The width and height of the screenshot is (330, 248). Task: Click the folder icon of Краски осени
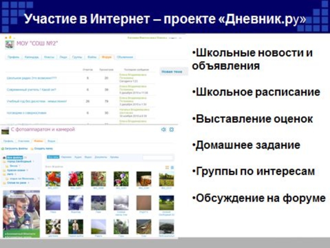coord(4,170)
